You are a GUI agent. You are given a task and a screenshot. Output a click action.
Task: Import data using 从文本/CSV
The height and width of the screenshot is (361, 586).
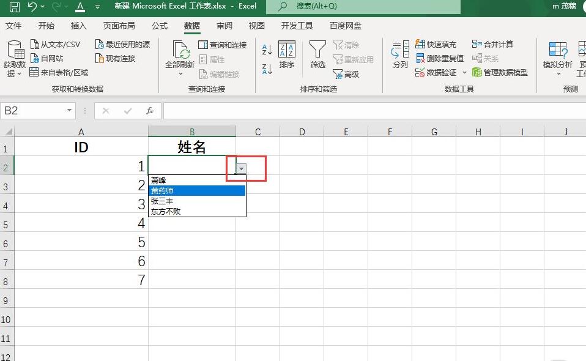tap(55, 44)
